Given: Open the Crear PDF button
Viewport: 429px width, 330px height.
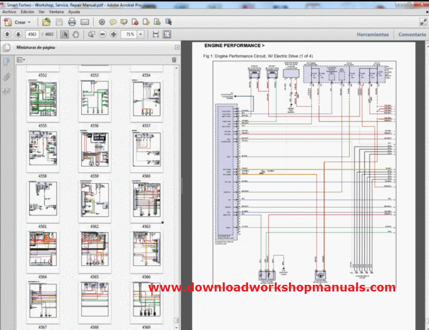Looking at the screenshot, I should tap(17, 22).
